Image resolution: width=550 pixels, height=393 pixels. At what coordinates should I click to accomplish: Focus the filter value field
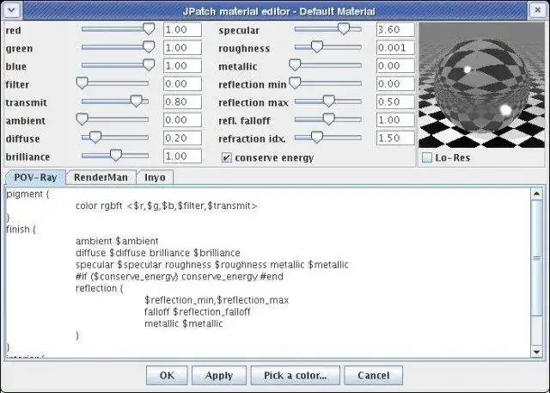click(182, 84)
